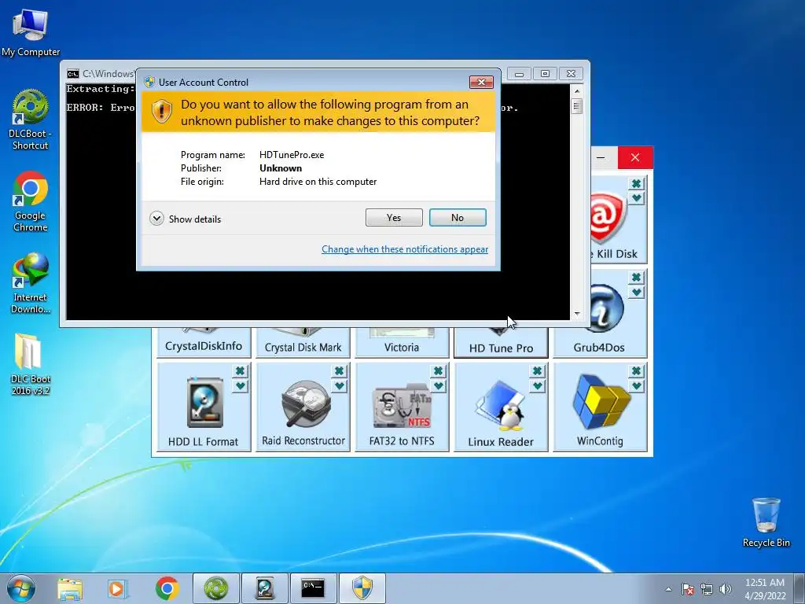Click the heart mark on FAT32 to NTFS tile
Viewport: 805px width, 604px height.
coord(438,385)
